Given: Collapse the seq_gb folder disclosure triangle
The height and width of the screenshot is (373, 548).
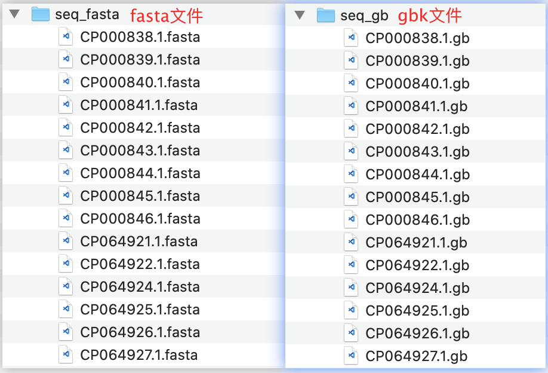Looking at the screenshot, I should 300,15.
